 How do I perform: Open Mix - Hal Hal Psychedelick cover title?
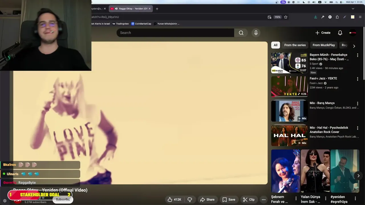pyautogui.click(x=329, y=130)
